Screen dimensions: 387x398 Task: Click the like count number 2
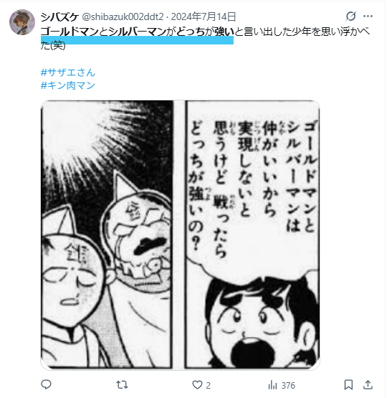tap(208, 386)
